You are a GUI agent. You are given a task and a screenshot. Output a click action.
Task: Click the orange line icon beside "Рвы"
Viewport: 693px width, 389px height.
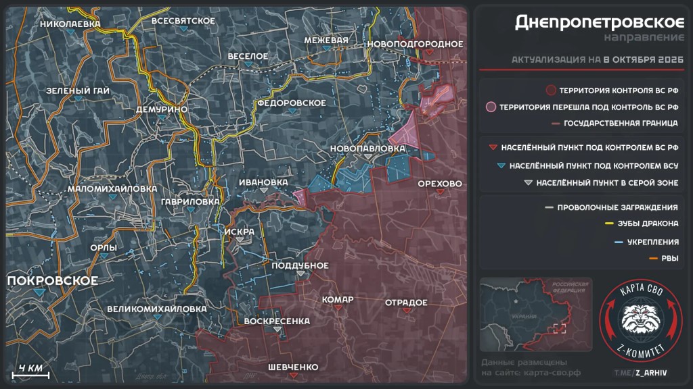click(x=653, y=259)
